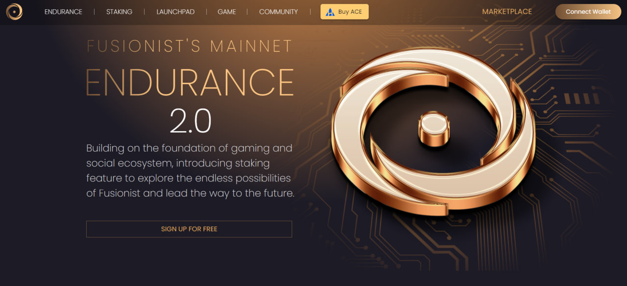Click SIGN UP FOR FREE button

click(189, 229)
